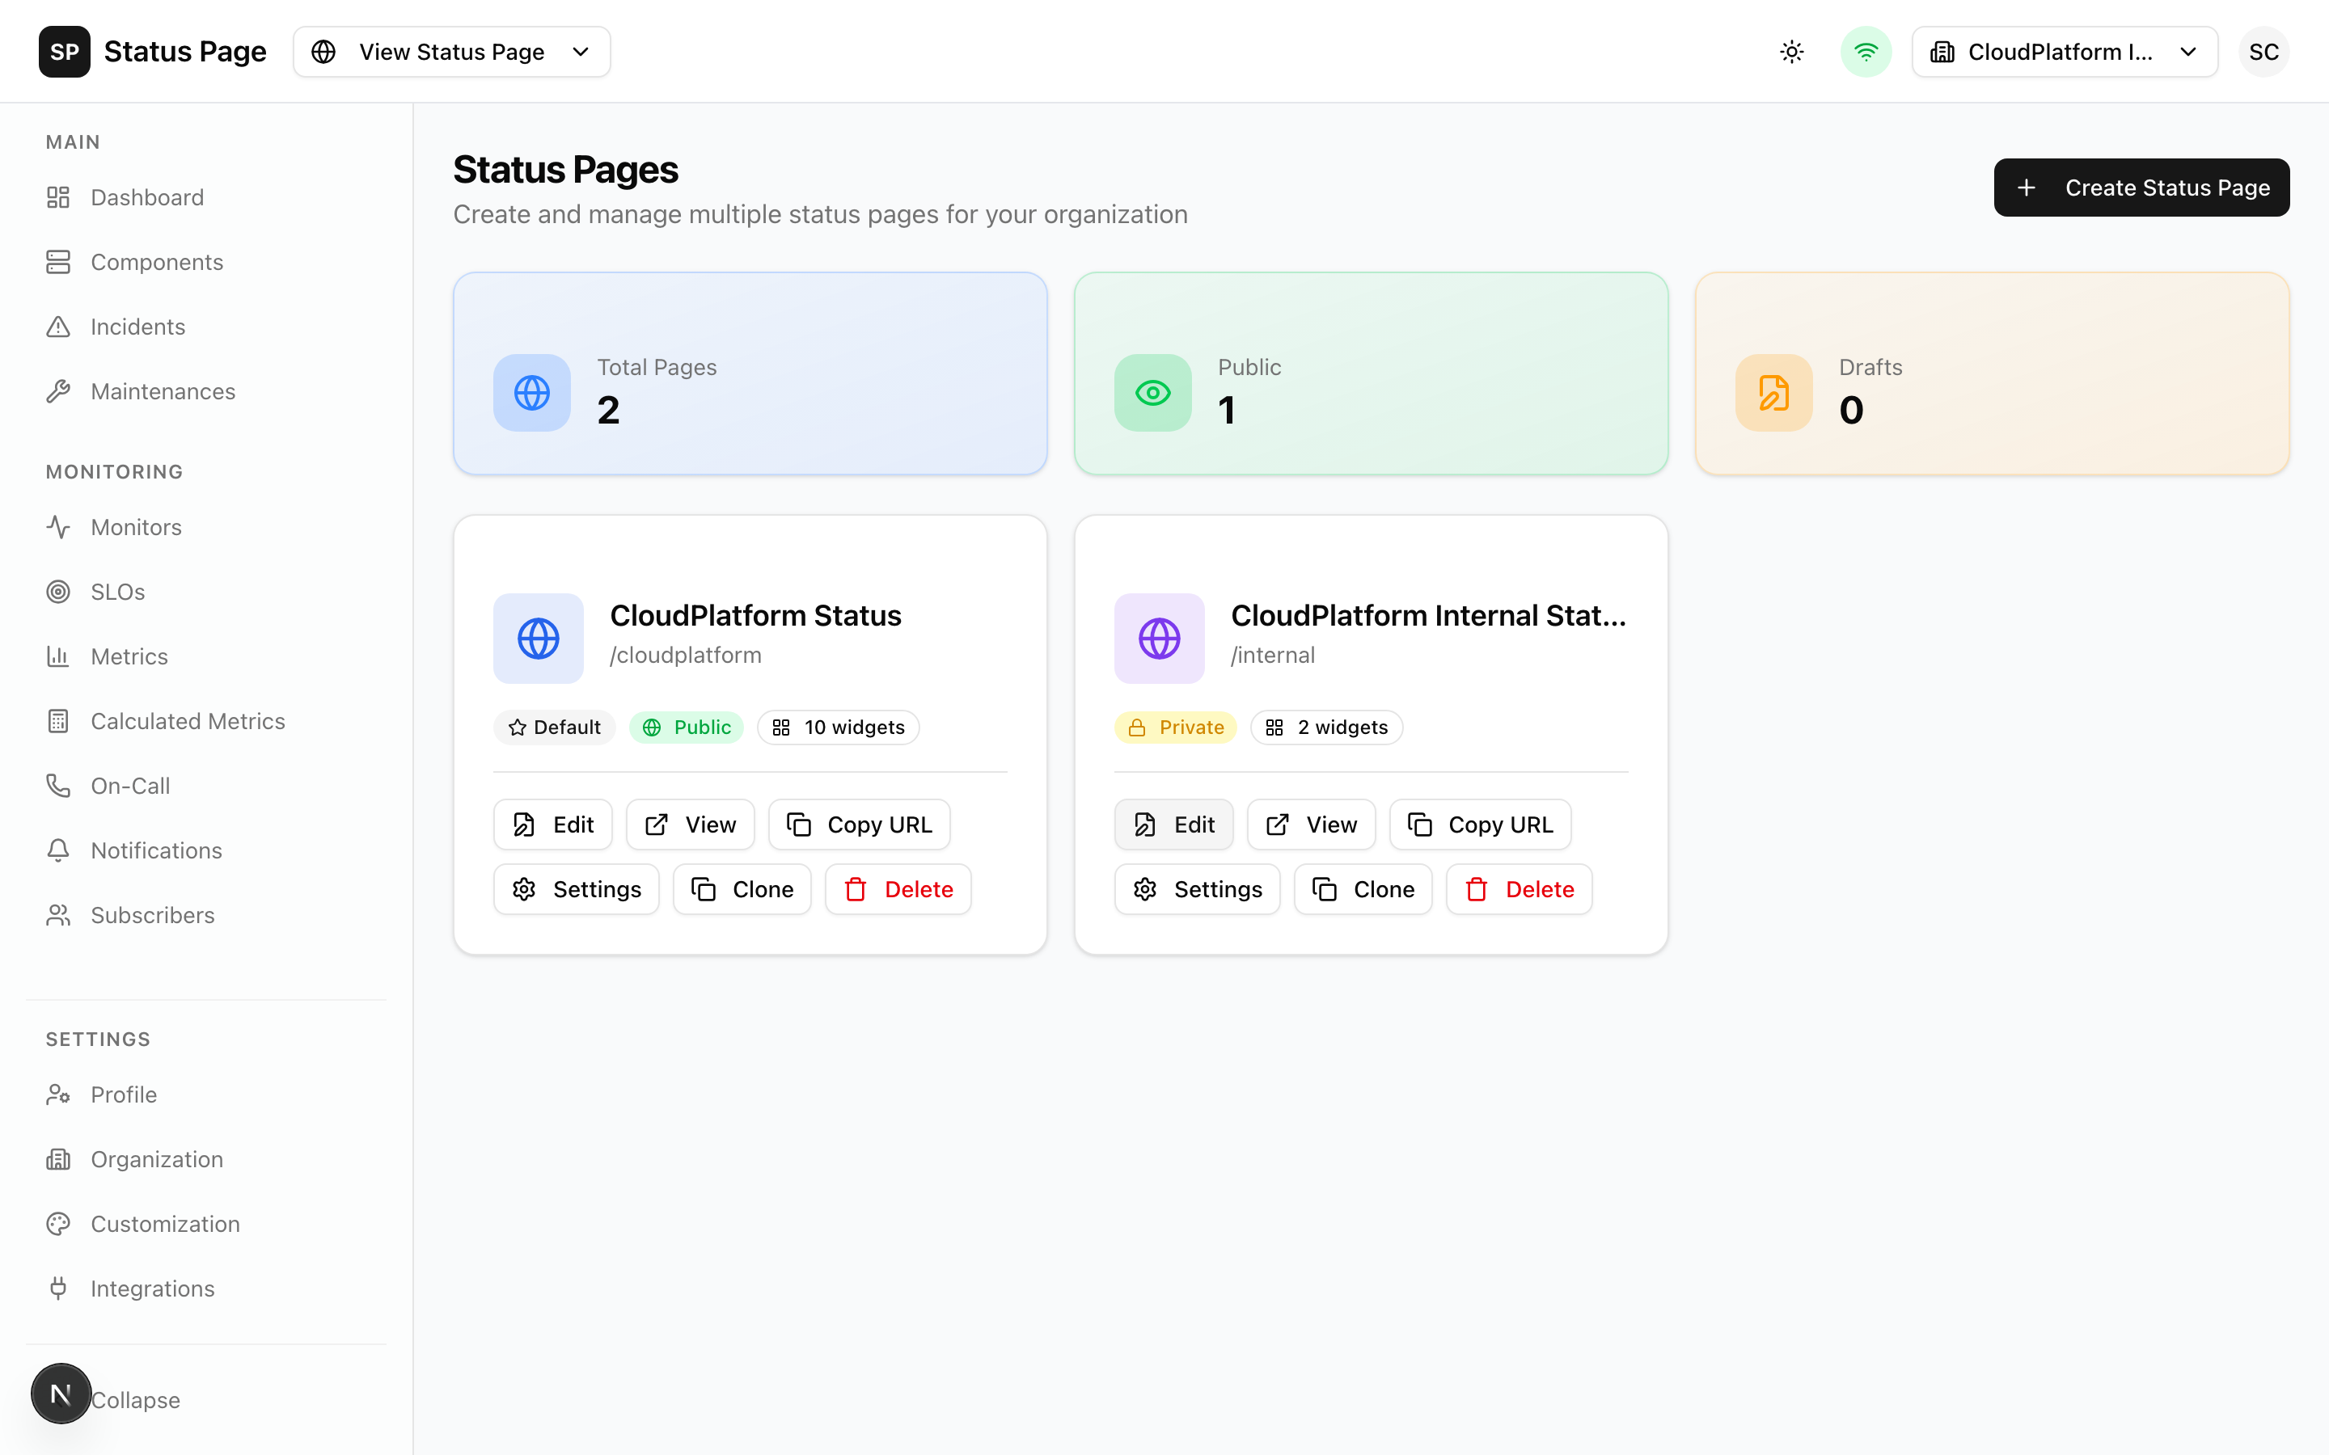This screenshot has height=1455, width=2329.
Task: Click the Monitors waveform icon
Action: pos(59,526)
